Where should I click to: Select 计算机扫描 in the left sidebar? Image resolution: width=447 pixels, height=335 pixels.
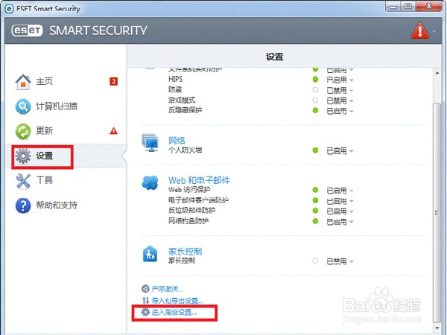coord(57,106)
